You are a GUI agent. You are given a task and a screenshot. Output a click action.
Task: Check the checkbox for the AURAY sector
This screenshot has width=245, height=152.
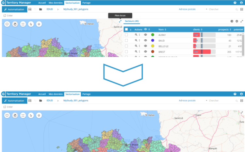coord(126,35)
